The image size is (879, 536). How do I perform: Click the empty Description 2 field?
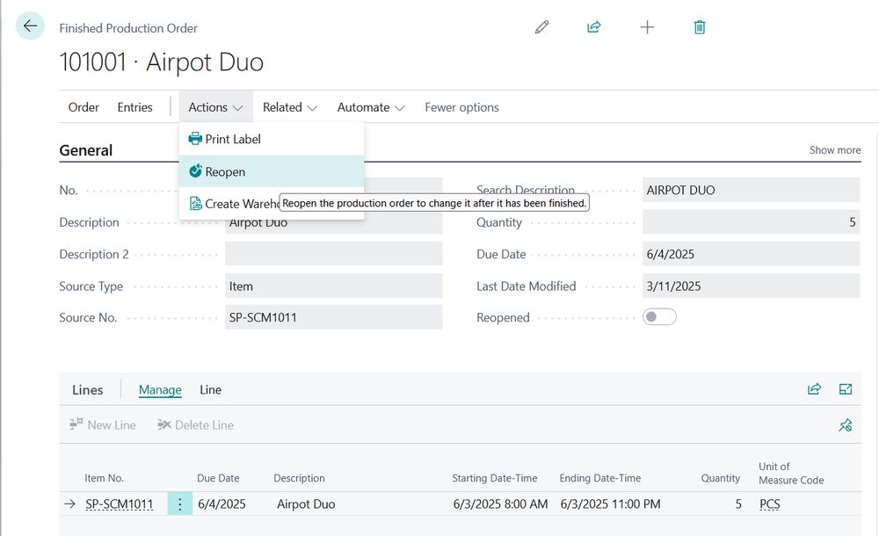click(x=333, y=254)
